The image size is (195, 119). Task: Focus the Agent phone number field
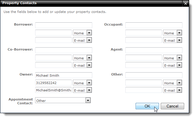(143, 58)
